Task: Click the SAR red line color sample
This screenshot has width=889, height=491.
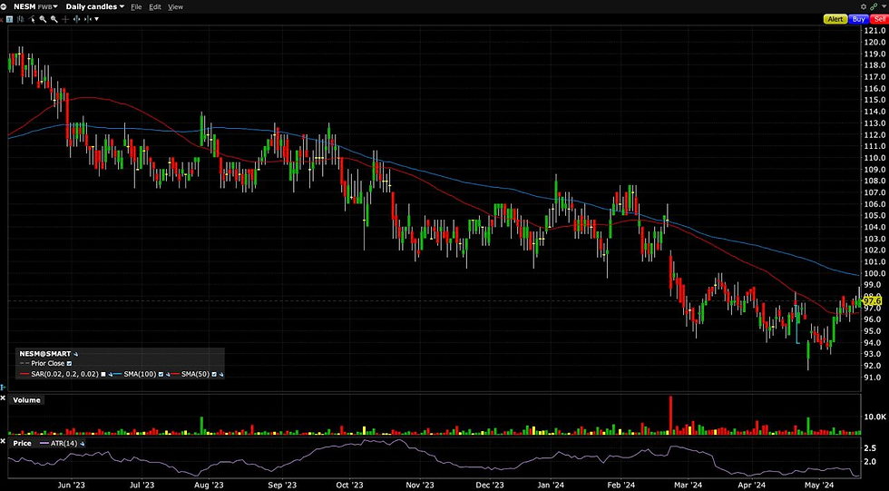Action: pos(24,374)
